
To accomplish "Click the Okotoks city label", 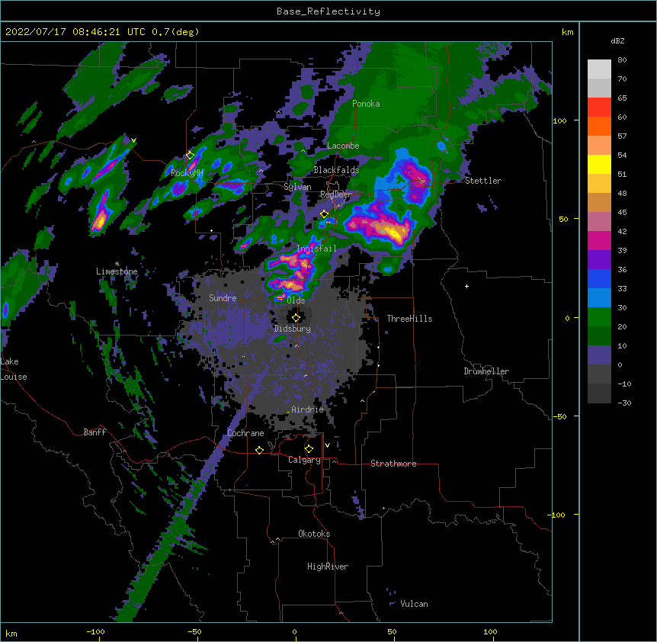I will pyautogui.click(x=314, y=534).
